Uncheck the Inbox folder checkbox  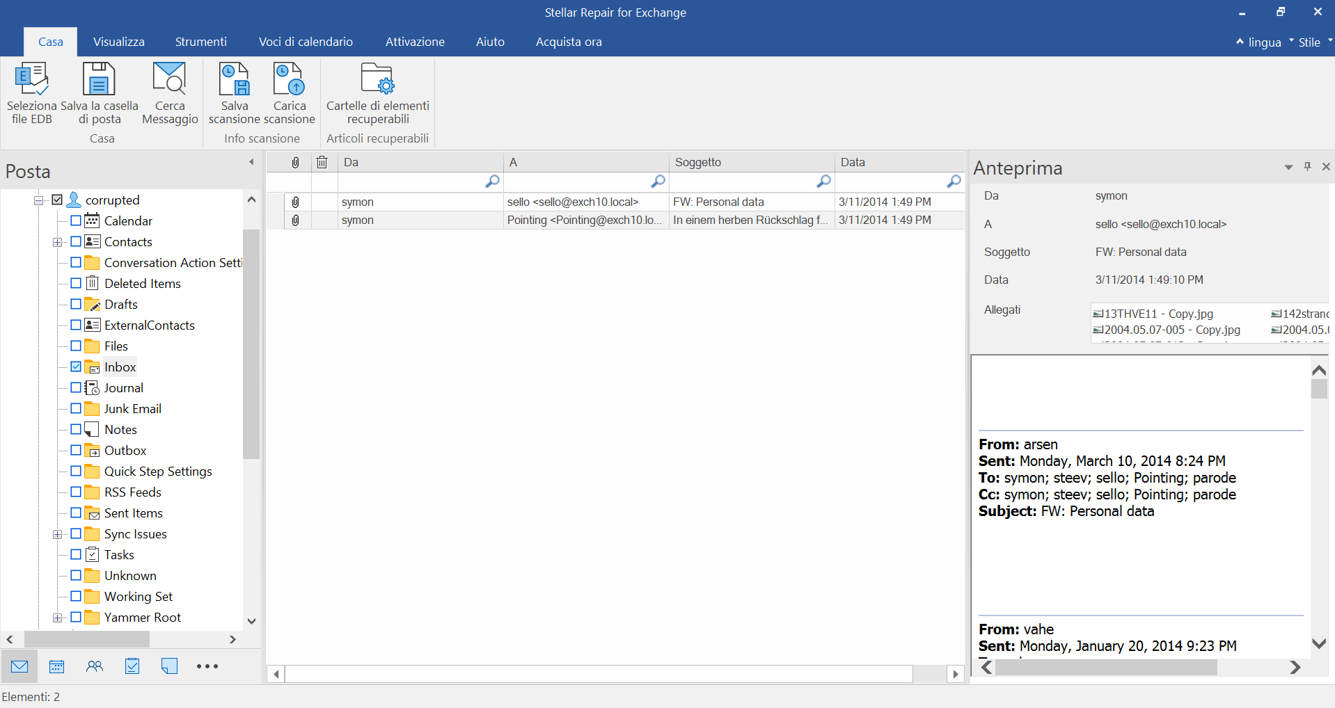(76, 367)
